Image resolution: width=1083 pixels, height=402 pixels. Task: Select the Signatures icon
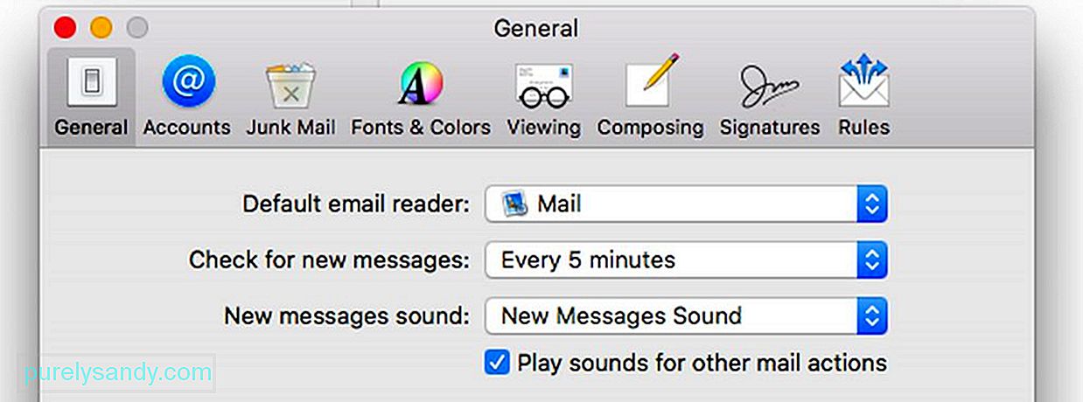(x=770, y=86)
